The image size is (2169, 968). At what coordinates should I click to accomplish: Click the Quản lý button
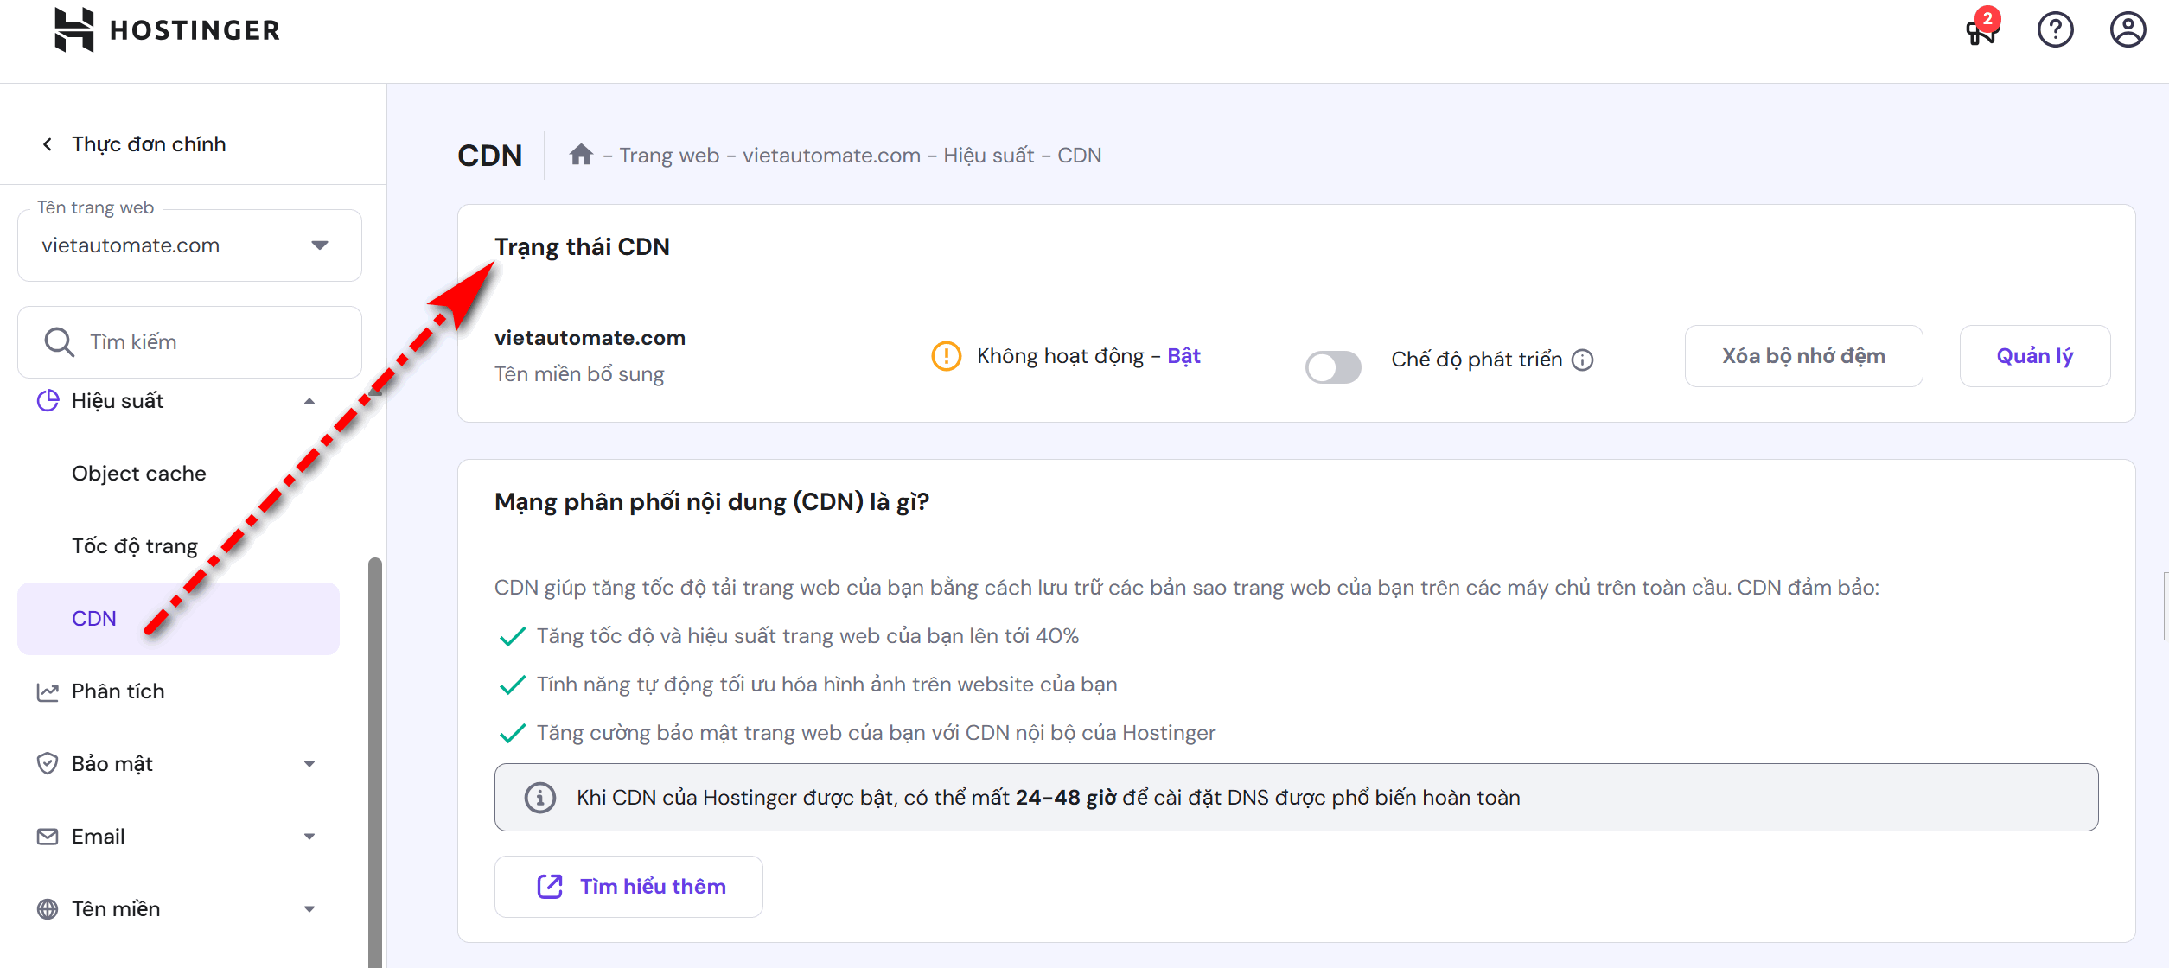pos(2034,356)
